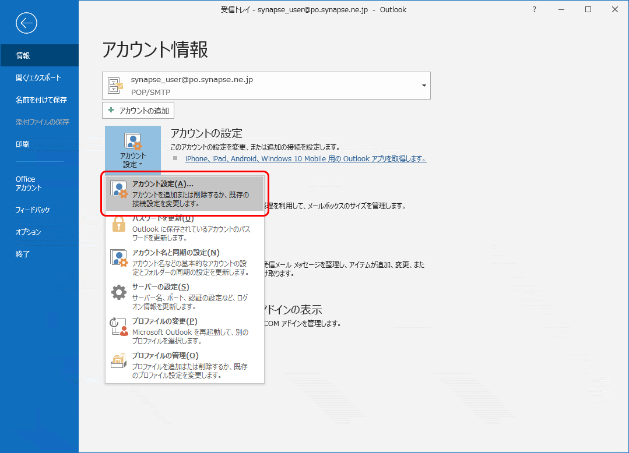629x453 pixels.
Task: Choose 終了 to exit Outlook
Action: (39, 254)
